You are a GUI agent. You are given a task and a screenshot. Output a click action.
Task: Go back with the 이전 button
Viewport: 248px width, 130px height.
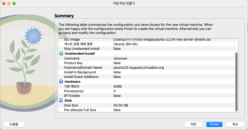click(193, 124)
